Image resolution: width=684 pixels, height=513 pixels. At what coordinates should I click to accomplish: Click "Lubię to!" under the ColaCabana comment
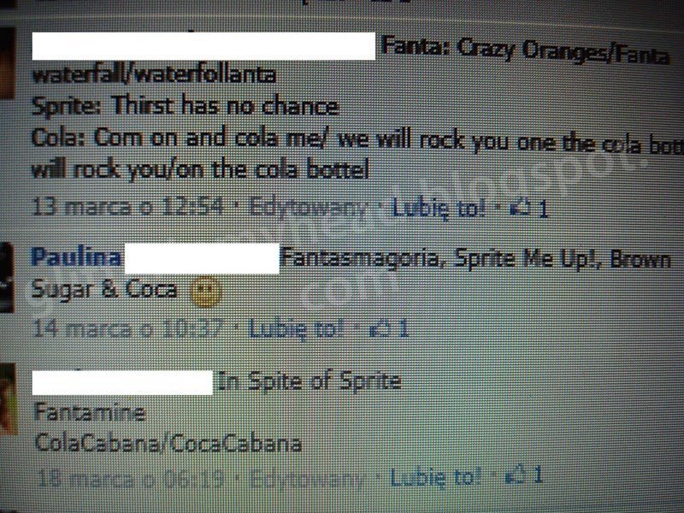tap(435, 477)
